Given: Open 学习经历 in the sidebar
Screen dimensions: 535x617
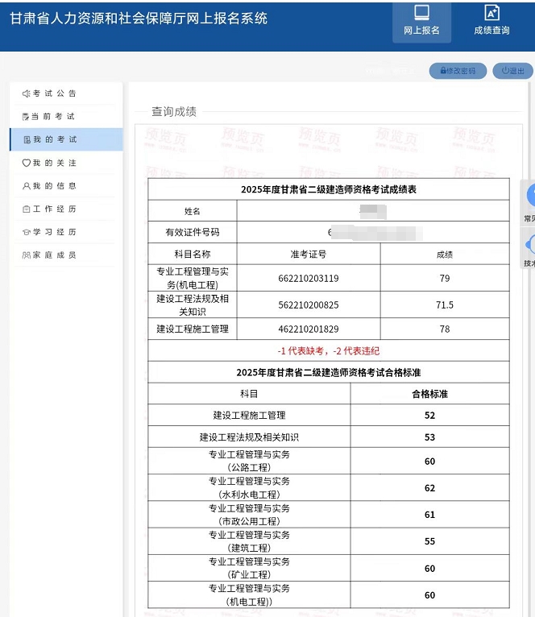Looking at the screenshot, I should pyautogui.click(x=66, y=232).
